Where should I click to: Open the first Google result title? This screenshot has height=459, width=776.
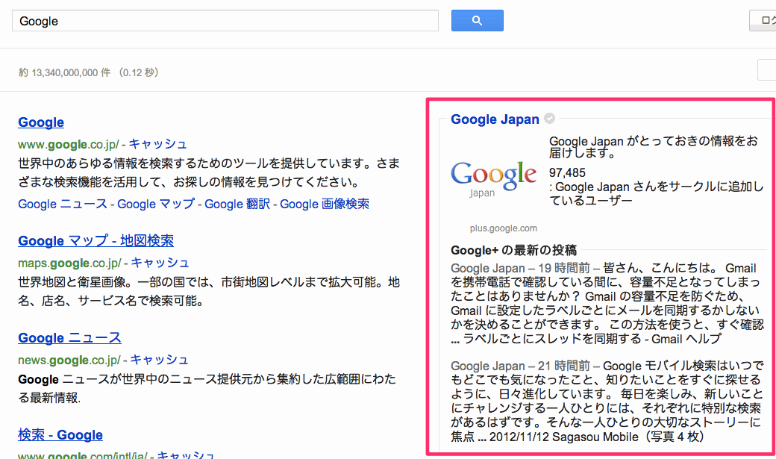click(41, 122)
